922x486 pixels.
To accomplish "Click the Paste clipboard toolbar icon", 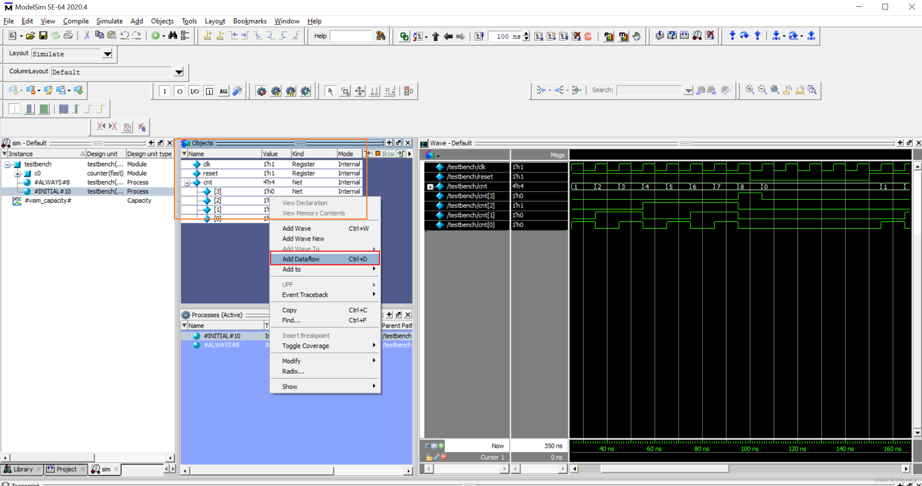I will [x=112, y=36].
